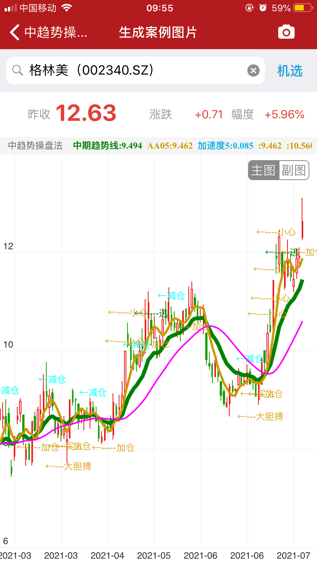Tap the 机选 random pick button
The image size is (317, 564).
[x=290, y=71]
